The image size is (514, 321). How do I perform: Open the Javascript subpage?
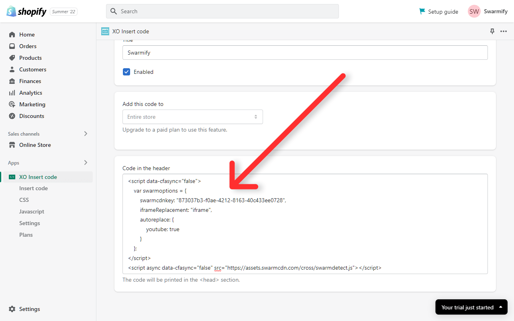(32, 211)
